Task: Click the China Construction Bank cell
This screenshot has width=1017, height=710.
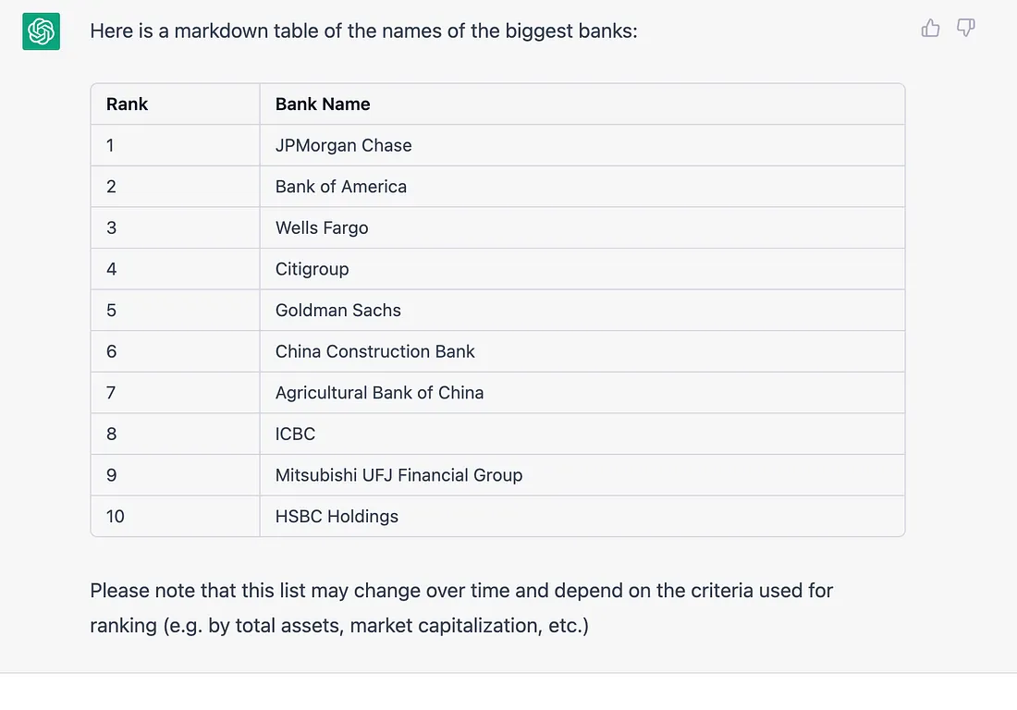Action: pyautogui.click(x=582, y=351)
